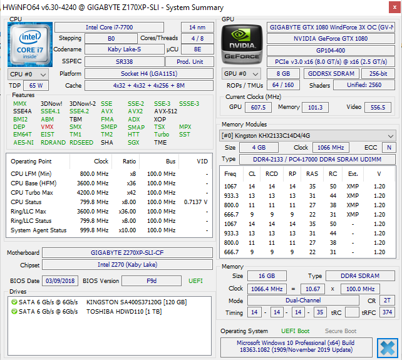Expand the Kingston memory module dropdown

click(307, 136)
